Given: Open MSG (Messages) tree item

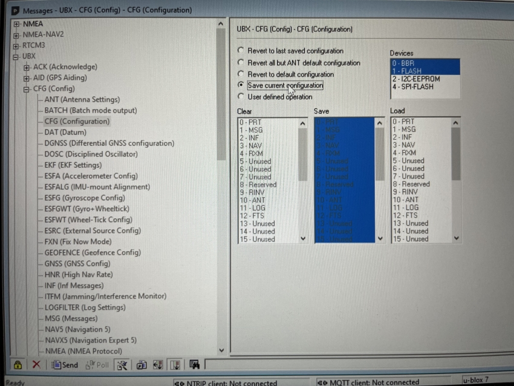Looking at the screenshot, I should pos(71,318).
